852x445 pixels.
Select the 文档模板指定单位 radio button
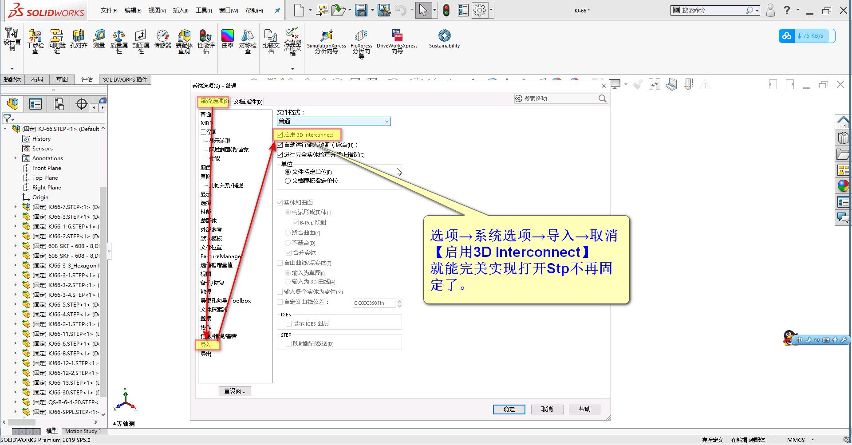[288, 181]
